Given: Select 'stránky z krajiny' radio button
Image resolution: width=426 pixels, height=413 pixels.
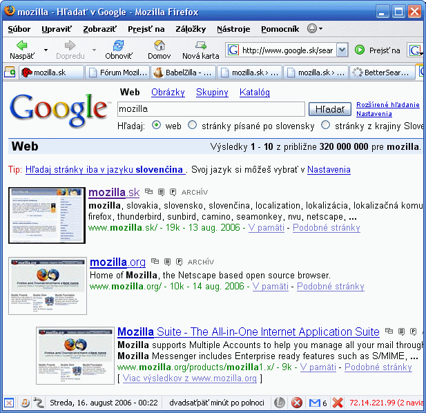Looking at the screenshot, I should click(325, 125).
